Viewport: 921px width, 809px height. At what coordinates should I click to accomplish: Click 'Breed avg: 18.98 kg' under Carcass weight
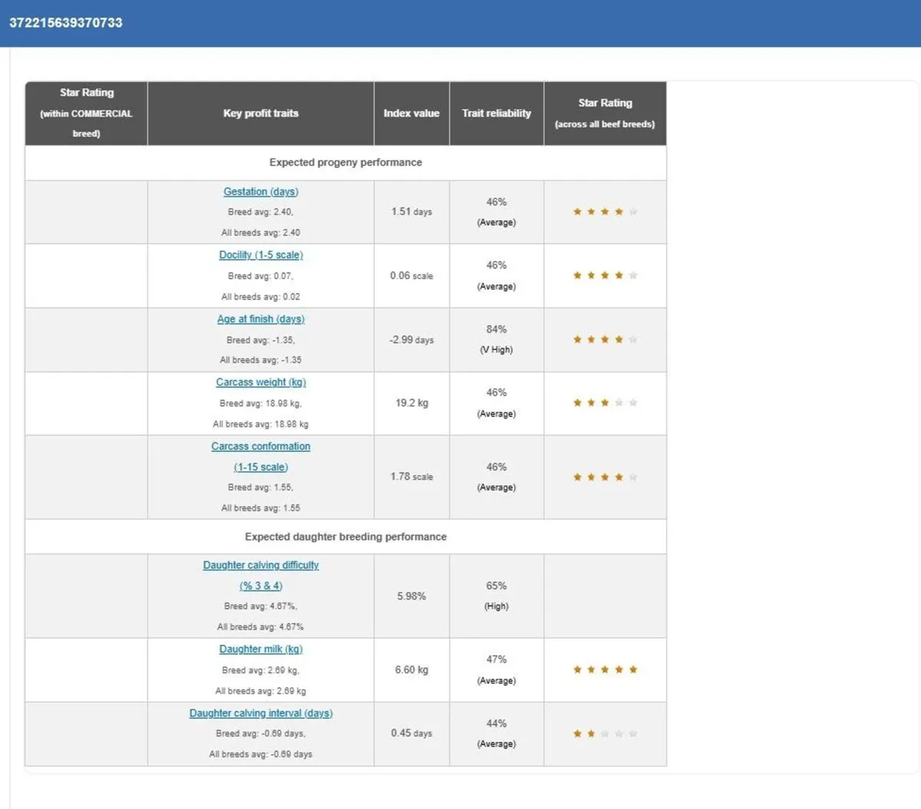click(x=260, y=403)
